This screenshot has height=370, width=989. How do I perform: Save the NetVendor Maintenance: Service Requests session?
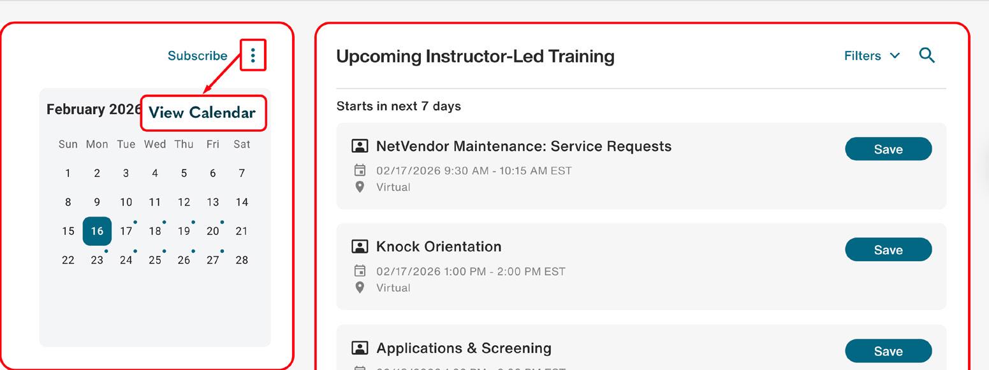point(888,149)
